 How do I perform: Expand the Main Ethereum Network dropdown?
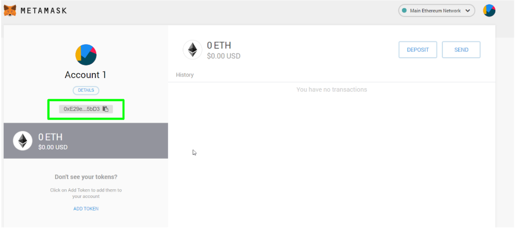pyautogui.click(x=436, y=10)
